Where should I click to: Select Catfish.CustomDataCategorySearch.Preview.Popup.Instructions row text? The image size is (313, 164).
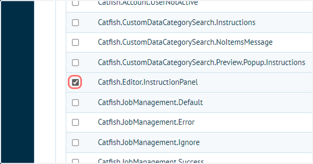[202, 63]
